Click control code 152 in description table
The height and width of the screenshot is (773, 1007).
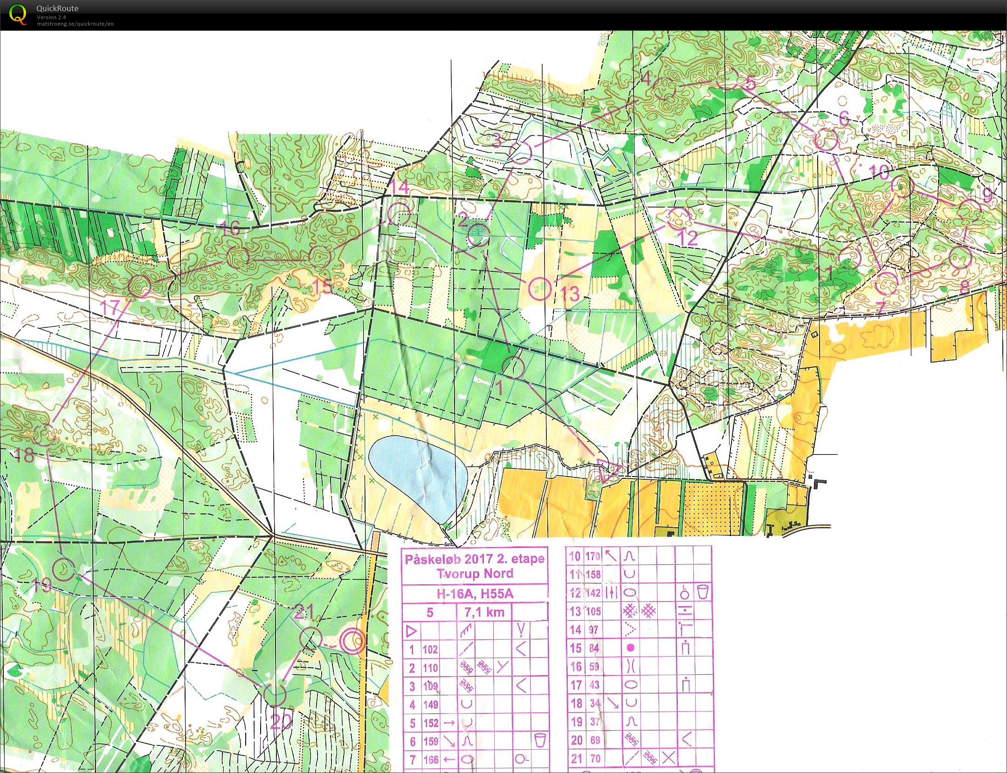pyautogui.click(x=430, y=723)
